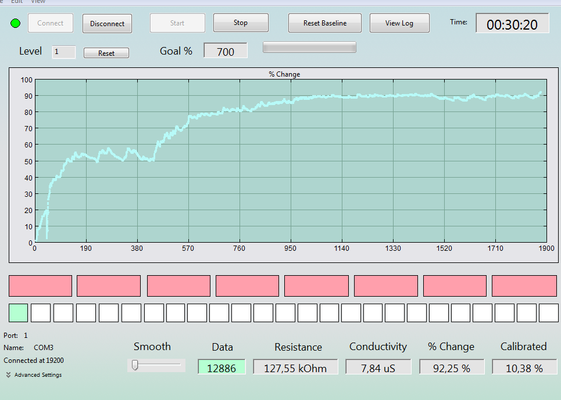Click the Reset button beside Level
Viewport: 561px width, 400px height.
106,53
